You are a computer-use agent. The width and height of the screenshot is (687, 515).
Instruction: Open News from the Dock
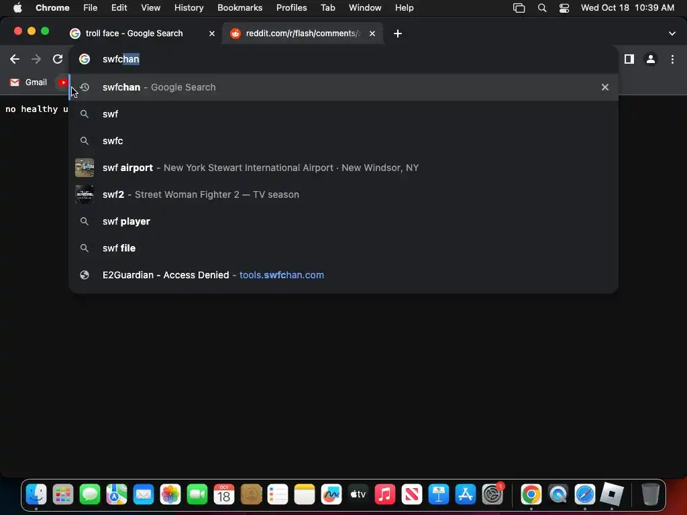tap(412, 495)
